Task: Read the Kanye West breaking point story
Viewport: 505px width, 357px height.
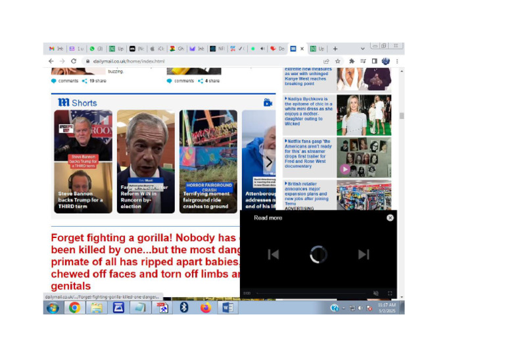Action: coord(308,77)
